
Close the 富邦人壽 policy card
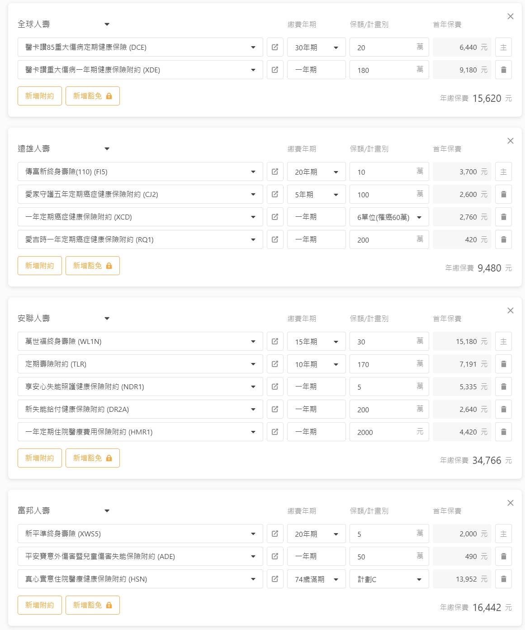coord(511,503)
